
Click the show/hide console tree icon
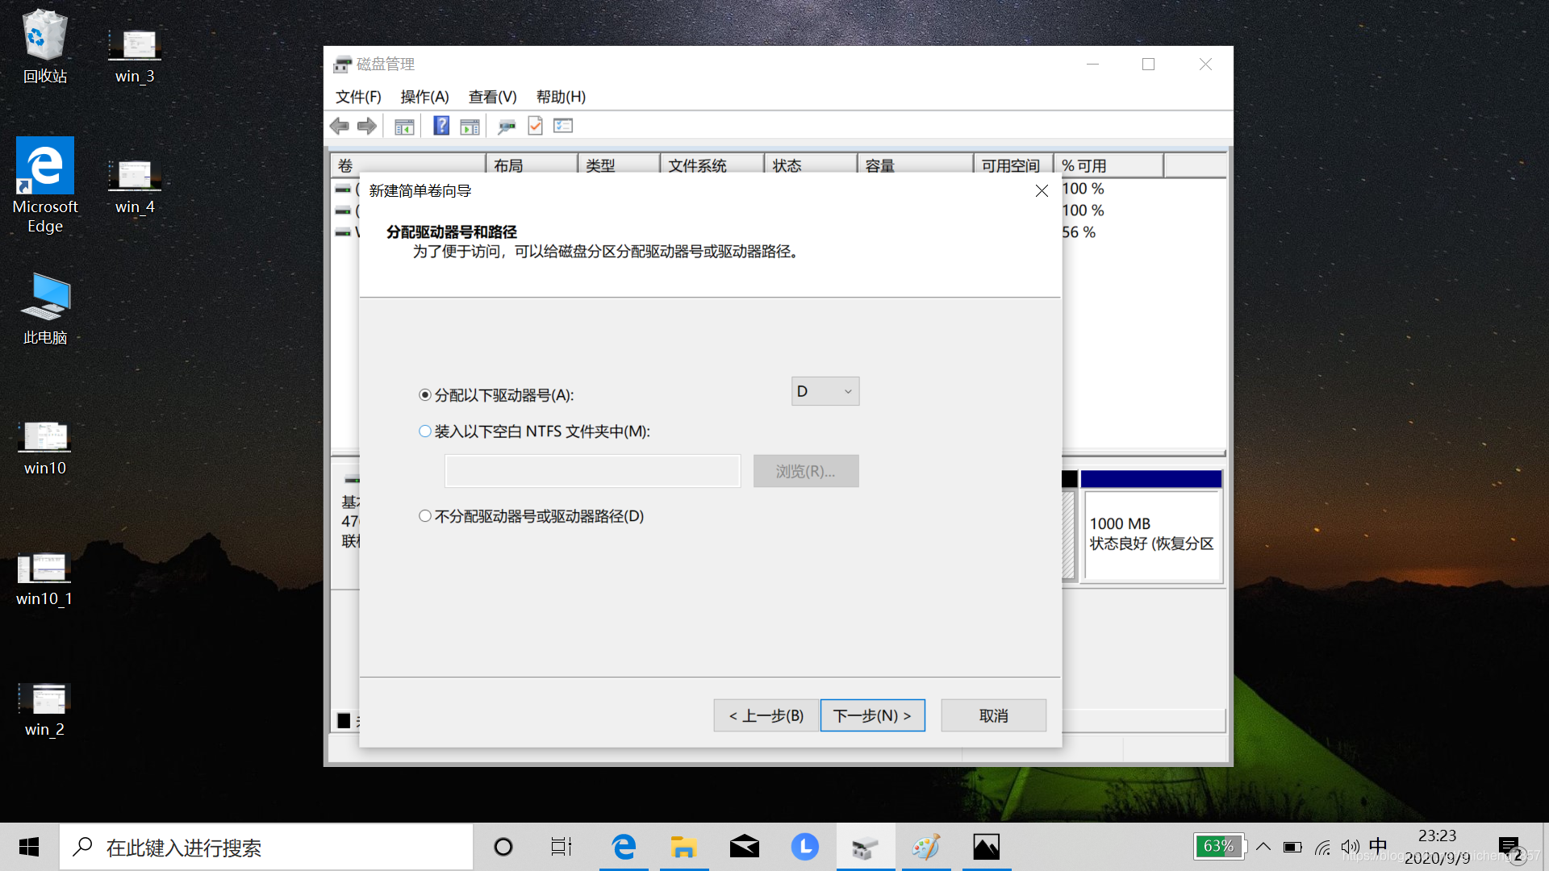coord(404,127)
